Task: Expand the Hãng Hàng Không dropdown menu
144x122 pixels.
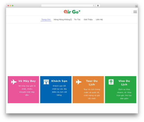Action: click(63, 20)
